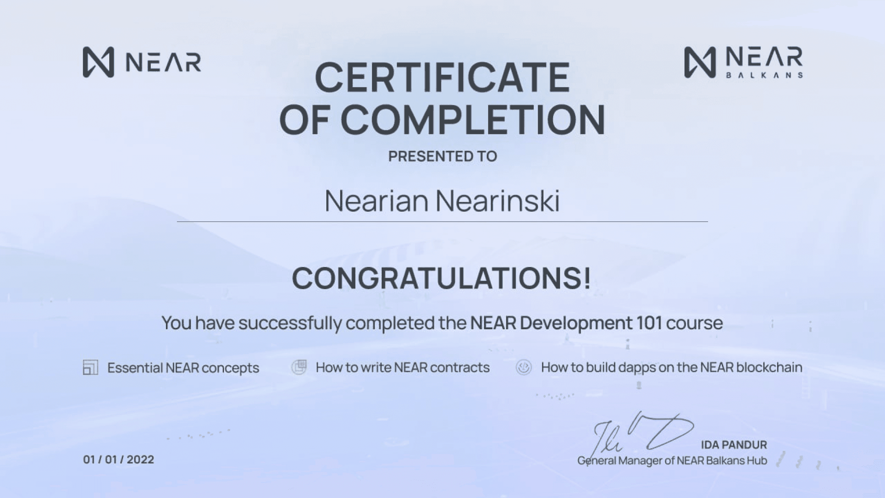The width and height of the screenshot is (885, 498).
Task: Click 'General Manager of NEAR Balkans Hub'
Action: (x=672, y=460)
